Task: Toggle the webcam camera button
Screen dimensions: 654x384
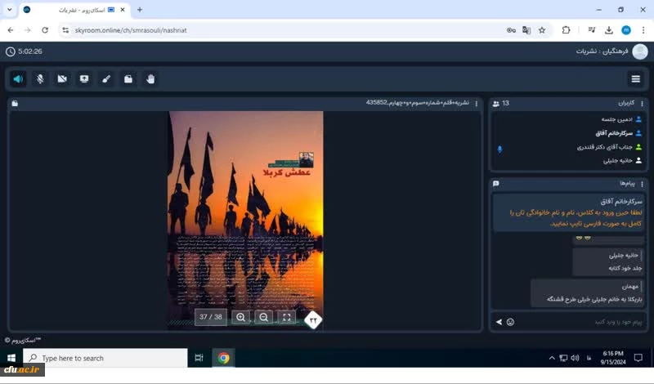Action: tap(62, 79)
